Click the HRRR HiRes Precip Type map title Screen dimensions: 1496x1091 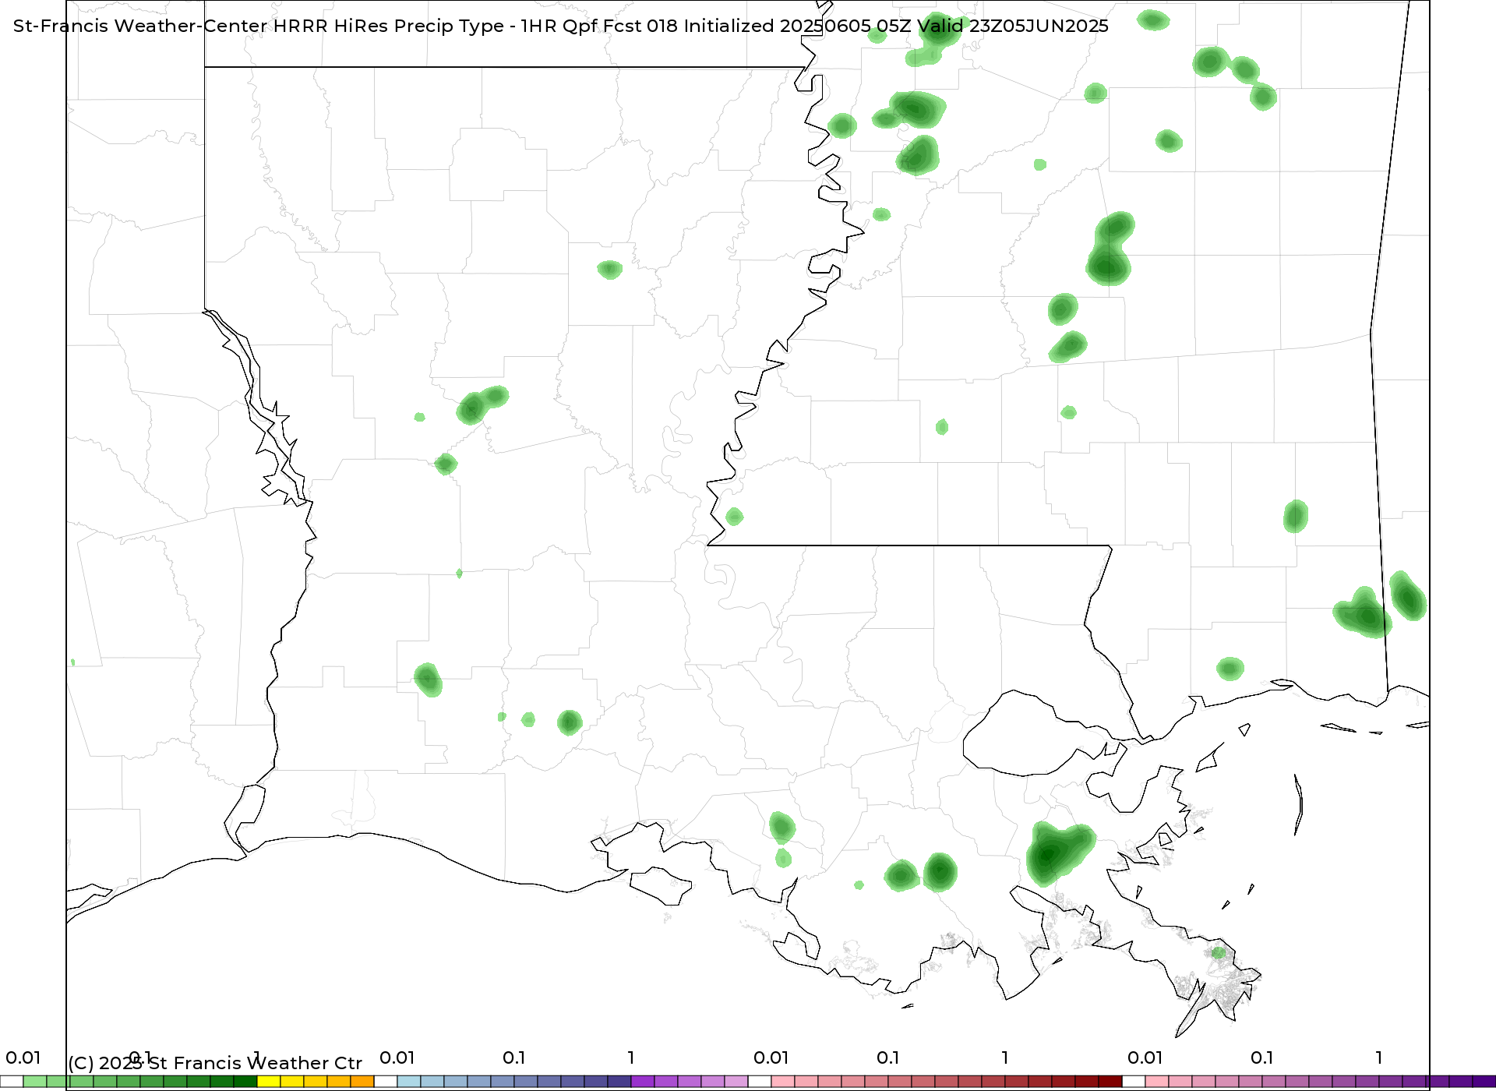[561, 26]
